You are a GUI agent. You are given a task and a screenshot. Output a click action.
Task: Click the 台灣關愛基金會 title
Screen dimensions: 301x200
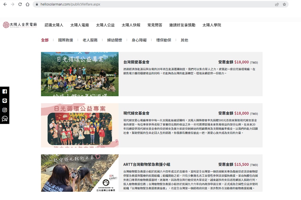coord(136,62)
